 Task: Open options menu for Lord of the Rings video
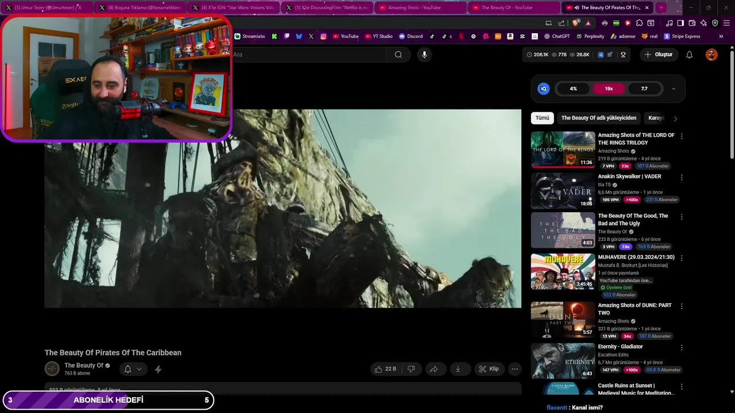682,136
